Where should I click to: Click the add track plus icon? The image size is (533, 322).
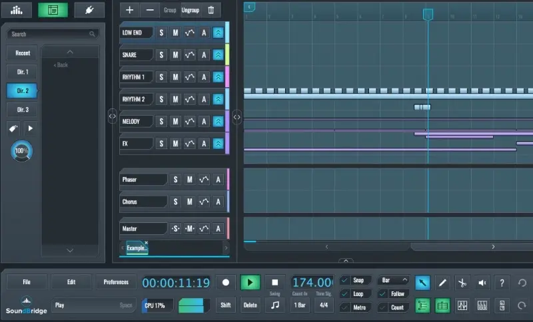coord(129,10)
